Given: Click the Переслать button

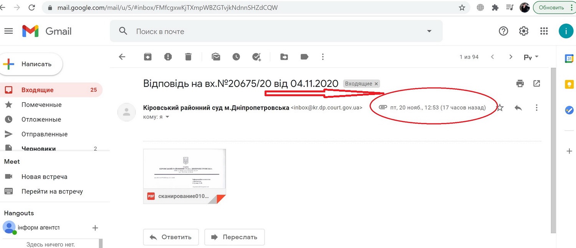Looking at the screenshot, I should click(235, 237).
